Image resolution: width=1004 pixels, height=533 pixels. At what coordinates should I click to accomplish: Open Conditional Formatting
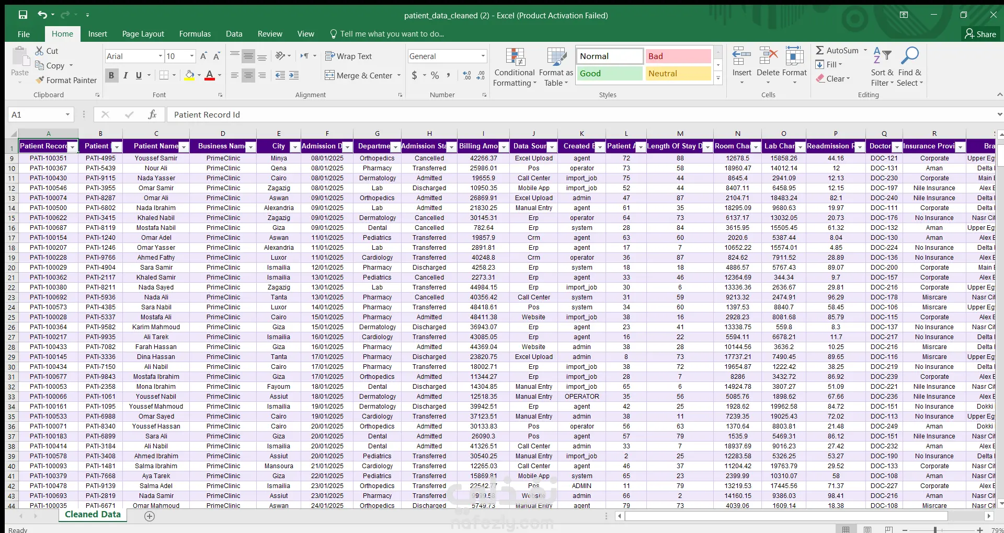pyautogui.click(x=515, y=67)
